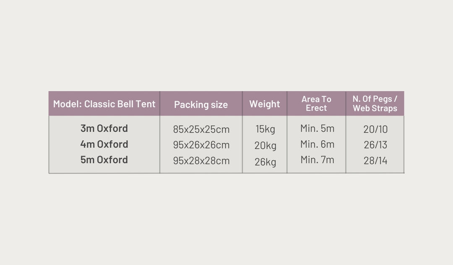The width and height of the screenshot is (453, 265).
Task: Click the 'Min. 5m' area value
Action: click(317, 128)
